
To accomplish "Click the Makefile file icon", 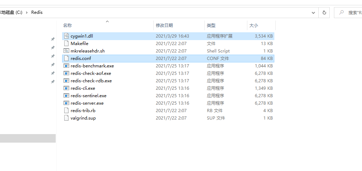I will tap(66, 43).
